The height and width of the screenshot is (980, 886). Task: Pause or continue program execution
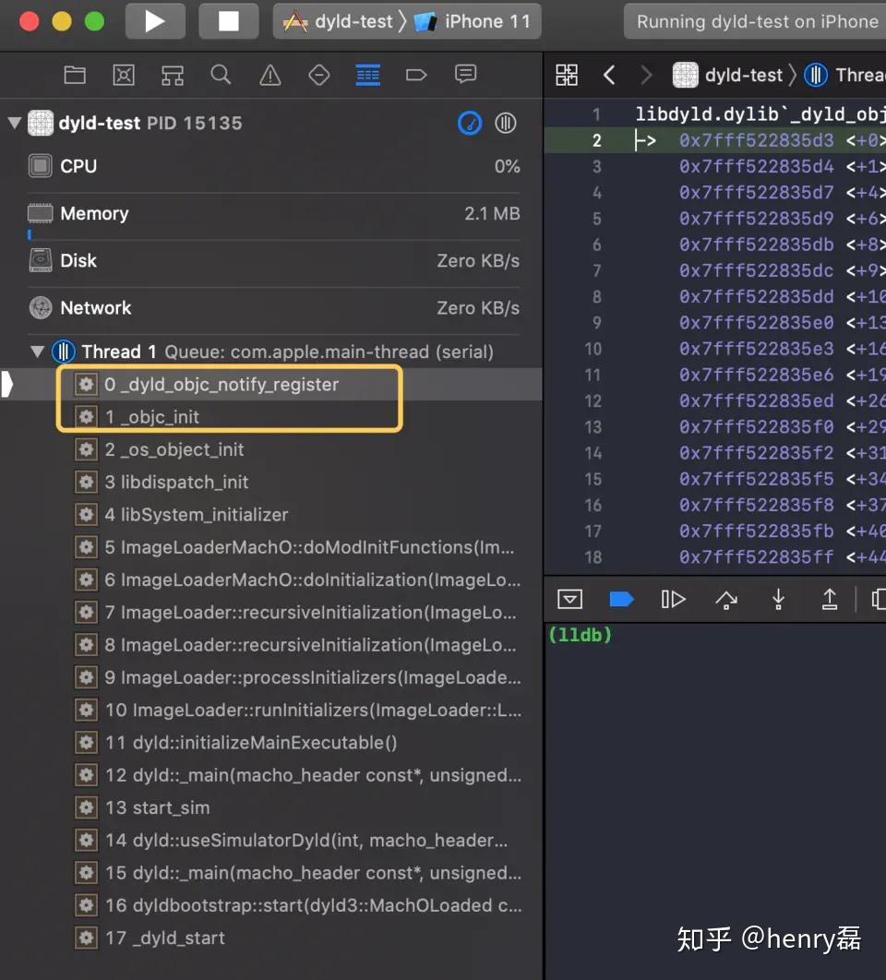[673, 600]
